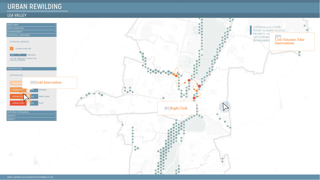Click the Plant value slider field
Screen dimensions: 320x180
click(34, 103)
